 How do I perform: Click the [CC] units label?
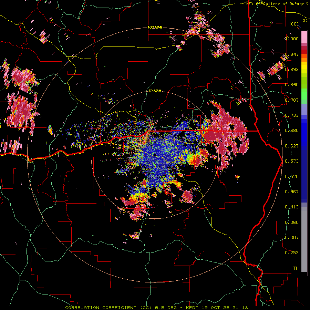click(x=294, y=24)
